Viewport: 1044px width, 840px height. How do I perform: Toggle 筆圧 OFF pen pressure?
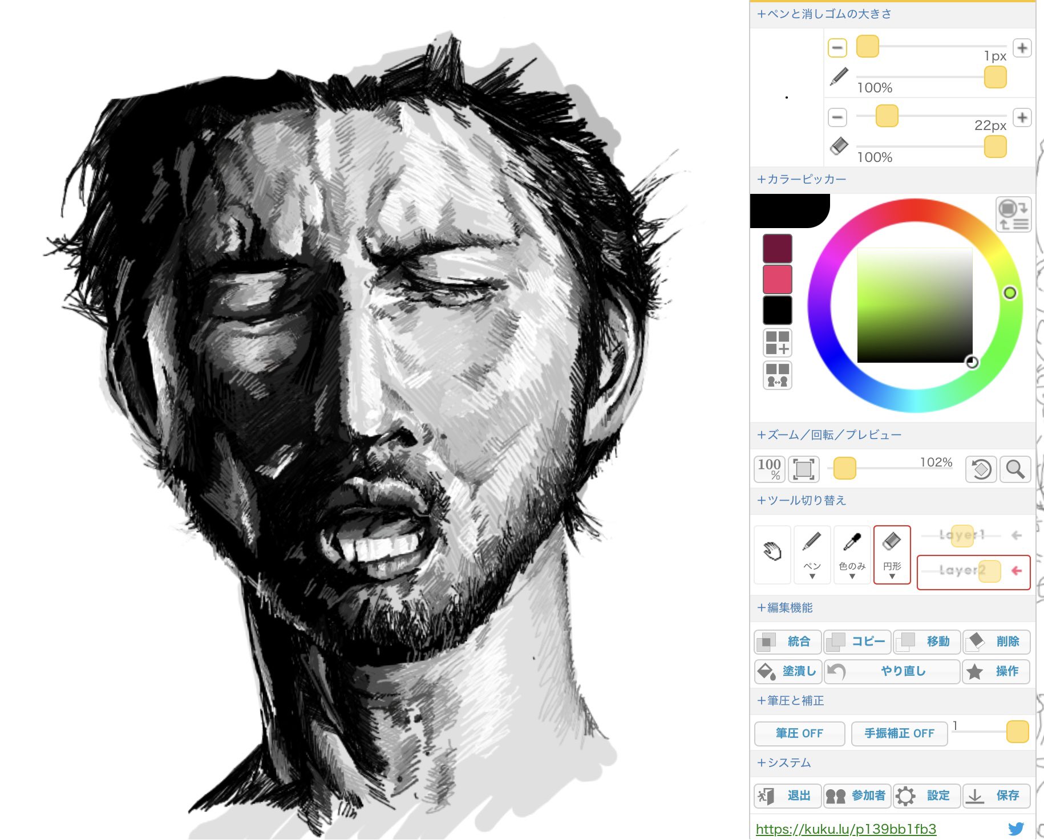[x=799, y=733]
